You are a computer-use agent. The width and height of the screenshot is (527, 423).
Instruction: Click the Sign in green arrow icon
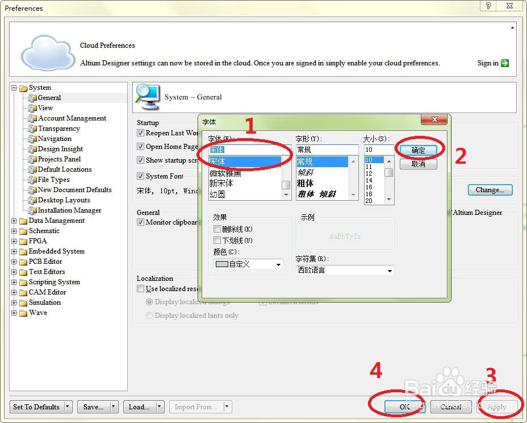point(504,63)
